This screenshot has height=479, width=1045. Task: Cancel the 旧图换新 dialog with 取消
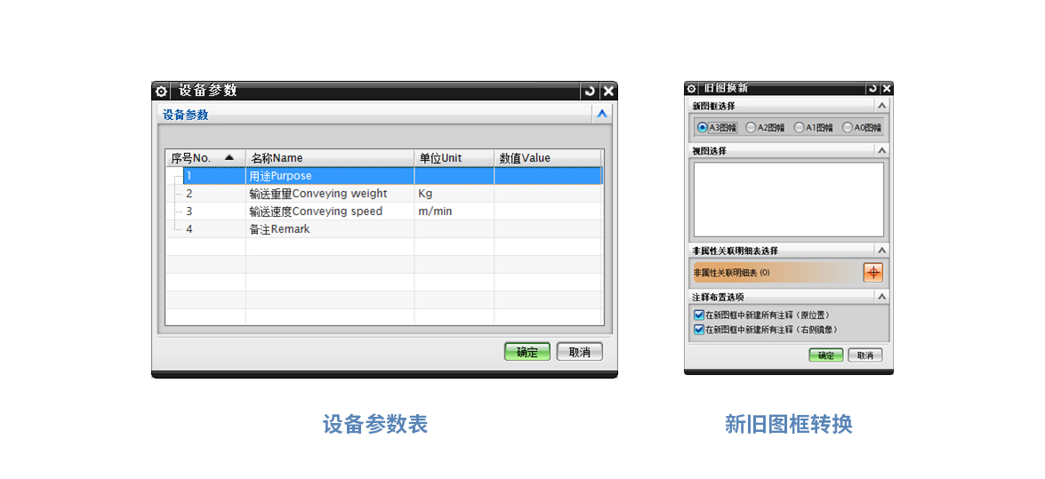[x=865, y=355]
